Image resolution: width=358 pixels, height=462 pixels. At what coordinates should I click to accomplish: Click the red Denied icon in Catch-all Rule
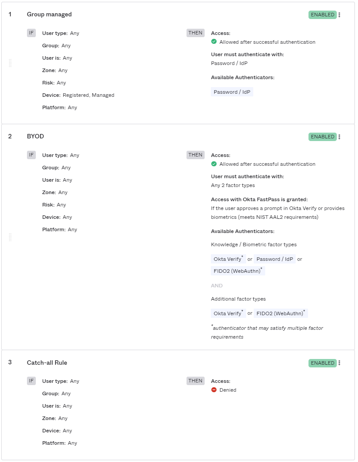coord(214,390)
